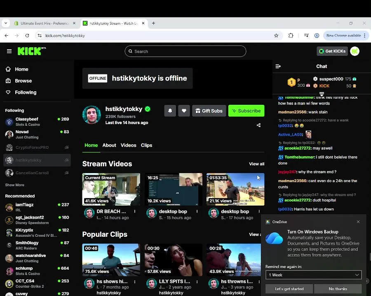Click View all for Stream Videos
The width and height of the screenshot is (371, 296).
pyautogui.click(x=256, y=164)
